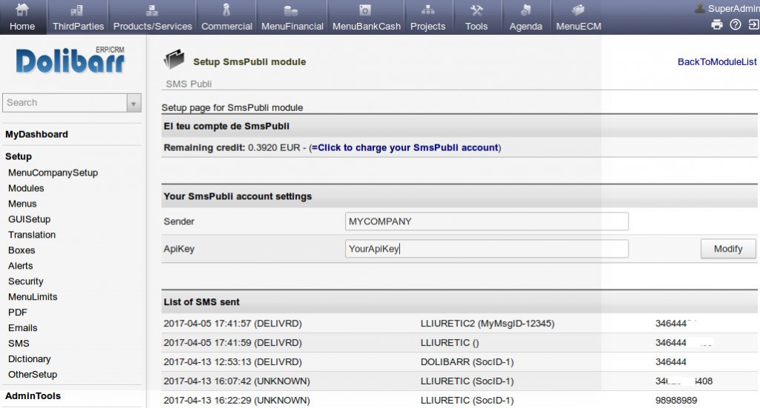Image resolution: width=760 pixels, height=408 pixels.
Task: Open the Projects top menu
Action: point(428,18)
